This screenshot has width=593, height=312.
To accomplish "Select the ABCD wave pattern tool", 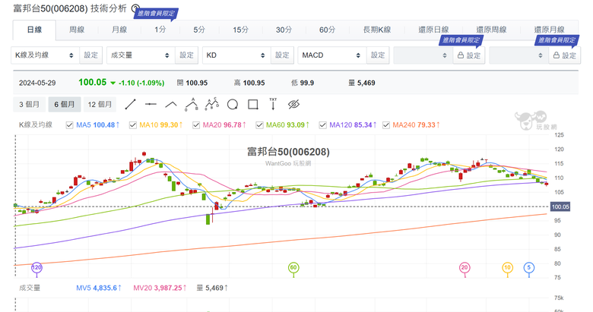I will 212,104.
